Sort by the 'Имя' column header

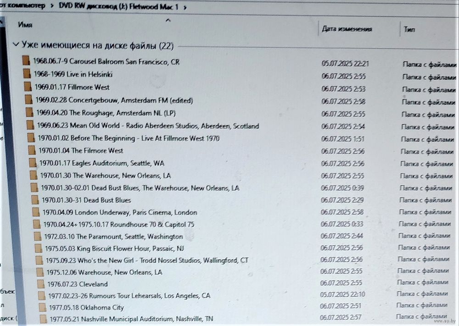tap(25, 25)
